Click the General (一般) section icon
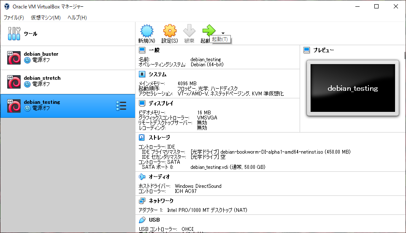 tap(142, 50)
